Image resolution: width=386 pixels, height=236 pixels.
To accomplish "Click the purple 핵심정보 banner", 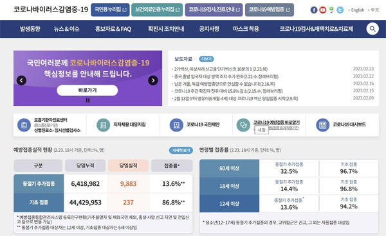I will (87, 78).
